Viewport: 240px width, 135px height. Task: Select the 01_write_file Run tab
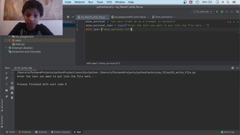pos(25,68)
